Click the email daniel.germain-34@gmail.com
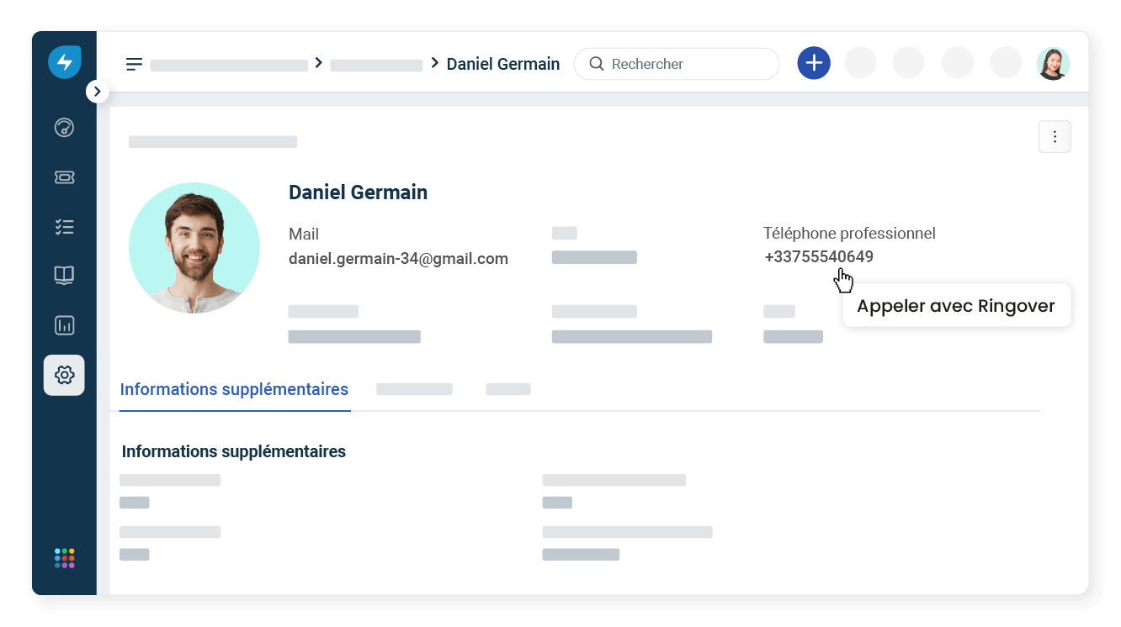 [x=398, y=259]
